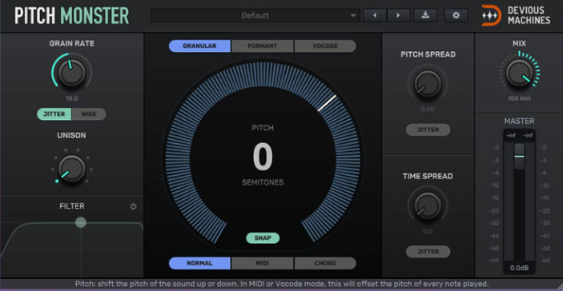
Task: Click the right -inf peak readout
Action: coord(528,135)
